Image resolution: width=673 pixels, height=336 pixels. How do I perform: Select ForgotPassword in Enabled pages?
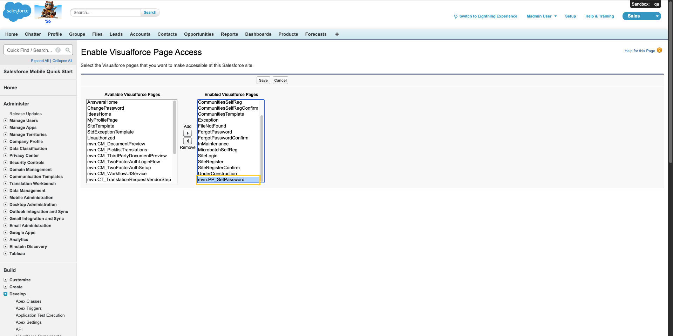[228, 132]
